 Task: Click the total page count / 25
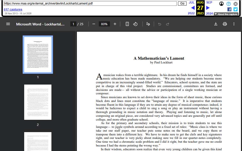click(x=80, y=24)
